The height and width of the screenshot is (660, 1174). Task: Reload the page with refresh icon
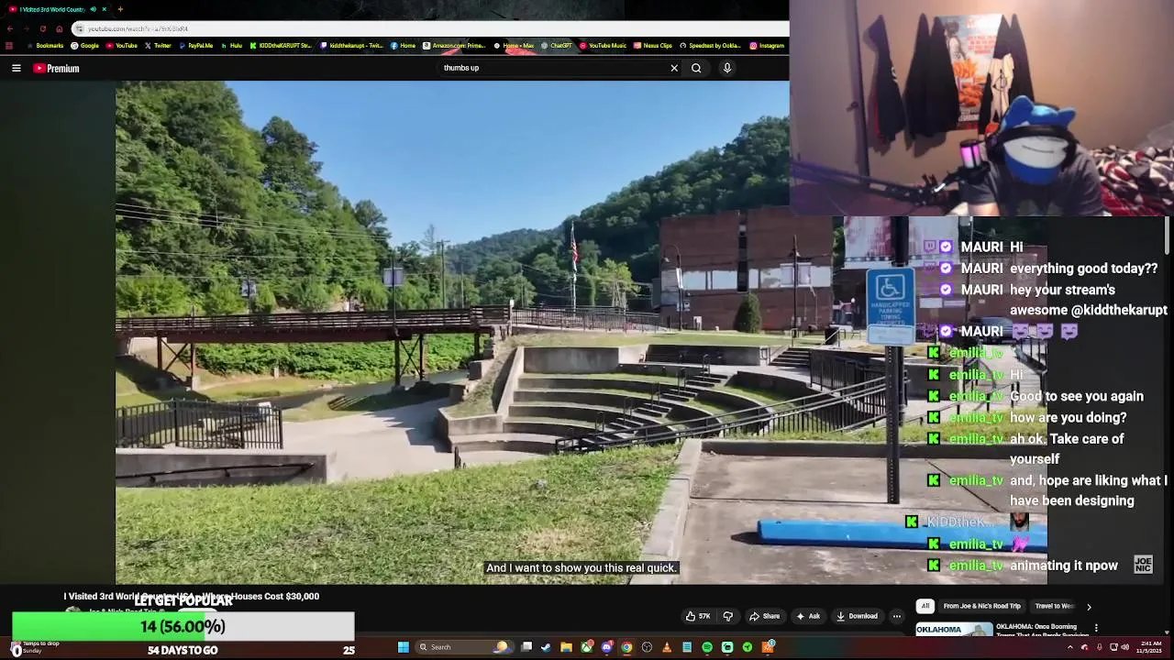click(x=42, y=28)
